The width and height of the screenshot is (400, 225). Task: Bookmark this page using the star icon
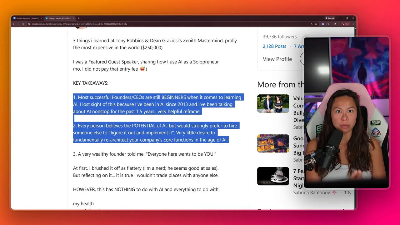click(316, 24)
